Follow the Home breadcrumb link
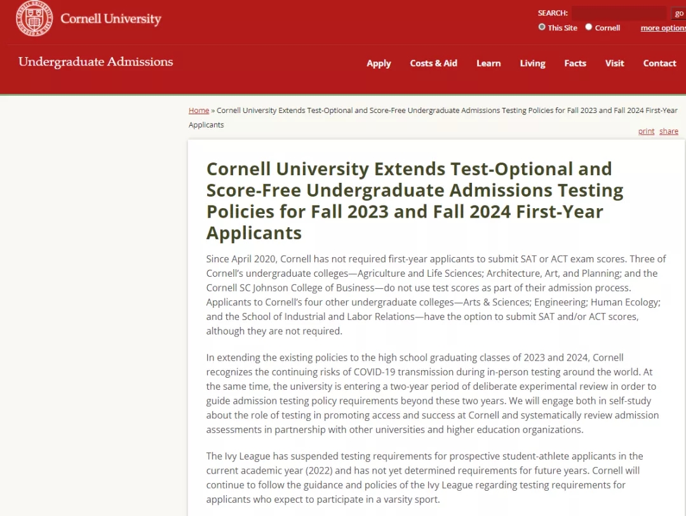 (199, 110)
